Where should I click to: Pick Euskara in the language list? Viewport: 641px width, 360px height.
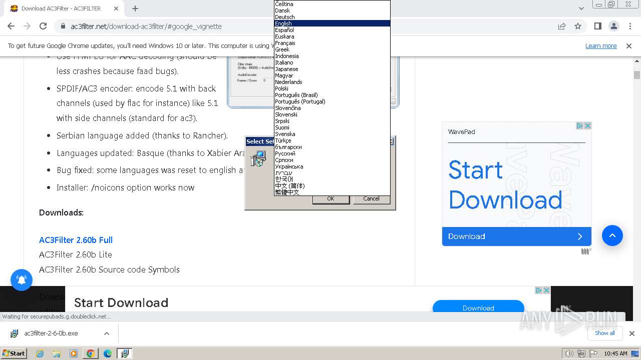click(x=332, y=36)
